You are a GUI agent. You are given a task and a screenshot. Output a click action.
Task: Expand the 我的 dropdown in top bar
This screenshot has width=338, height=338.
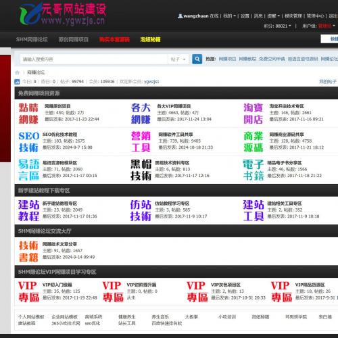point(229,16)
